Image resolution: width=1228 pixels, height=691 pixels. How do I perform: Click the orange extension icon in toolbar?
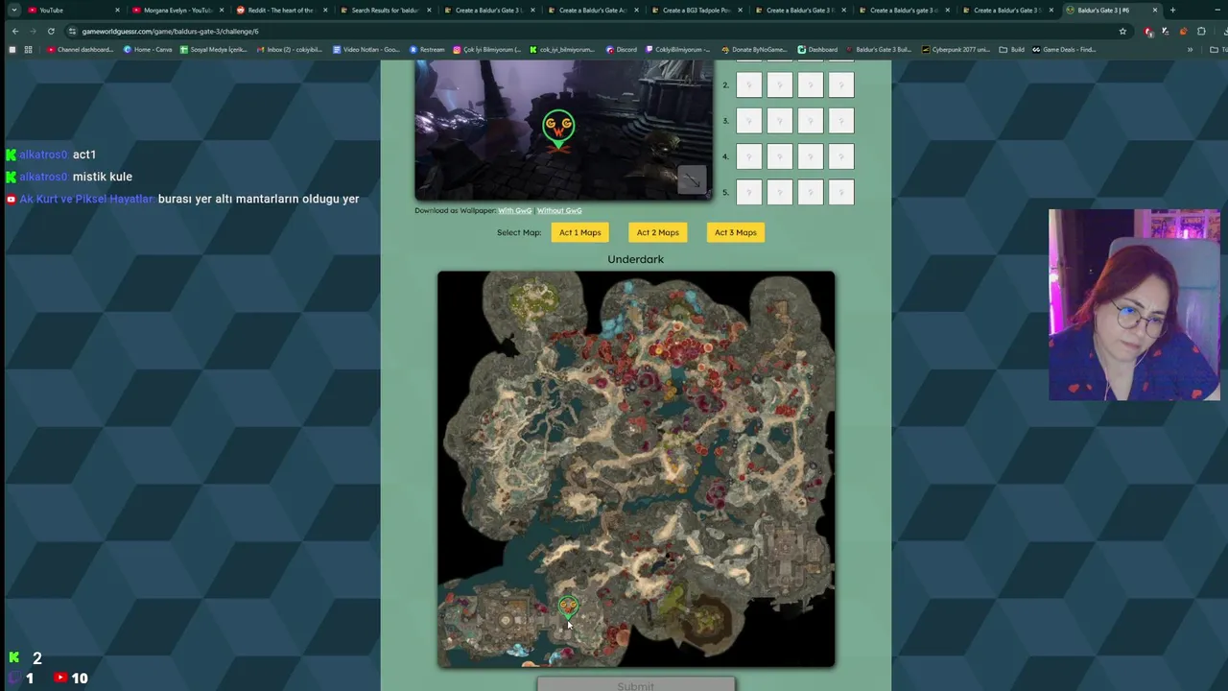(1184, 31)
